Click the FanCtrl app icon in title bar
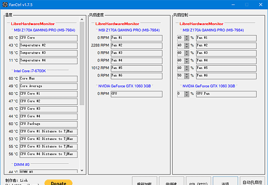This screenshot has height=185, width=268. pyautogui.click(x=5, y=5)
